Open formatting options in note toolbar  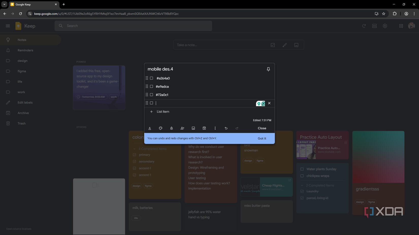tap(150, 128)
